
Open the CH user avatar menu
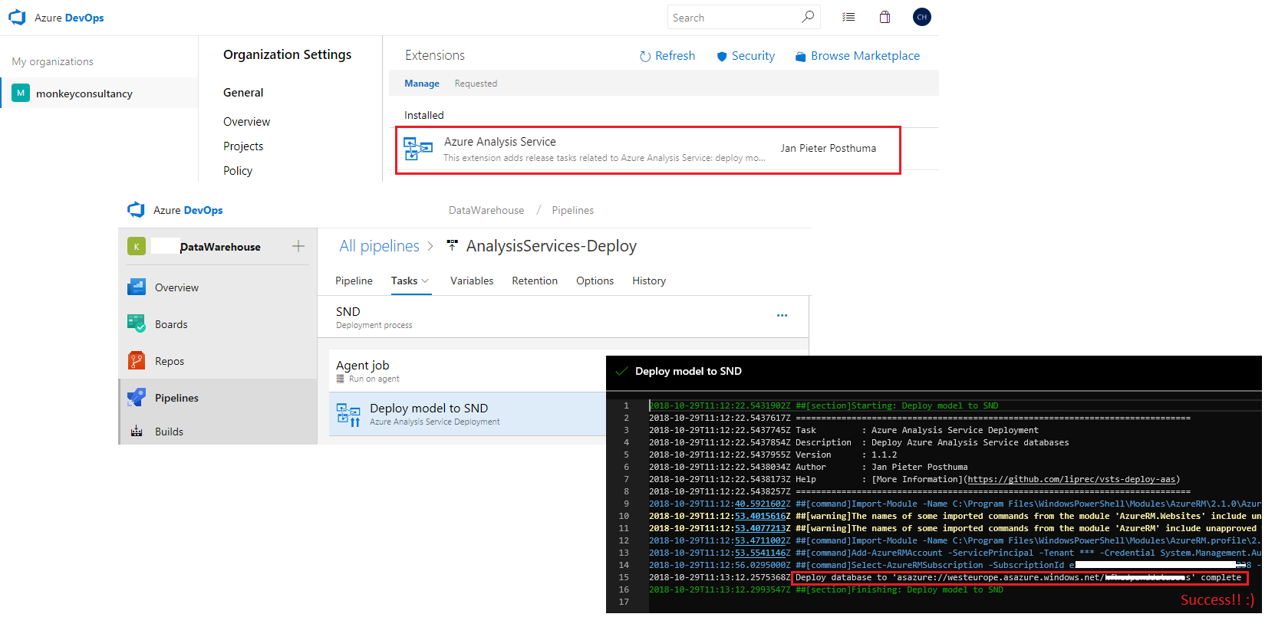click(x=921, y=17)
